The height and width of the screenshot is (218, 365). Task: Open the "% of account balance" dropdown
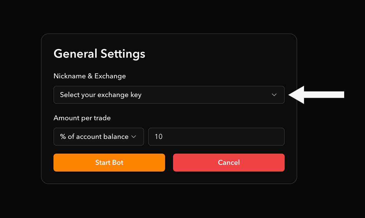[x=99, y=137]
